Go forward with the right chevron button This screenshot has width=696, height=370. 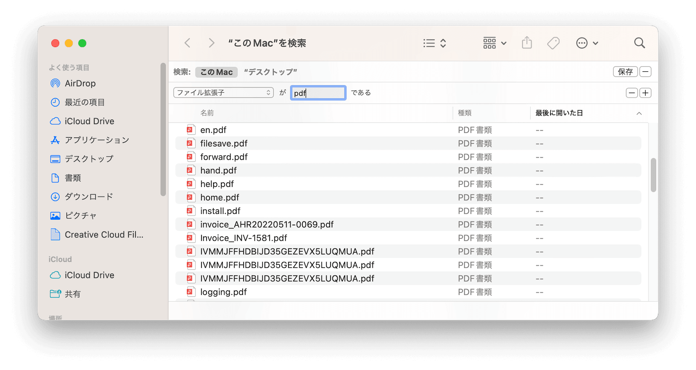tap(211, 43)
